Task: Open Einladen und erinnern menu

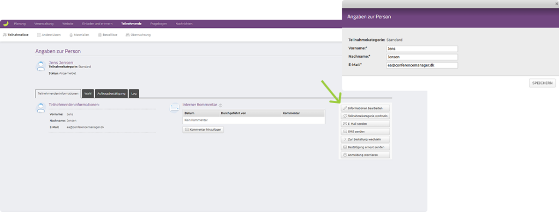Action: coord(97,24)
